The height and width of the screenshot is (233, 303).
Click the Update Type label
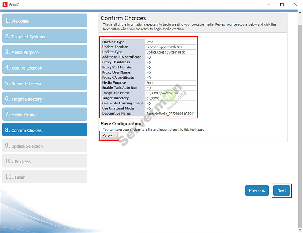tap(112, 52)
